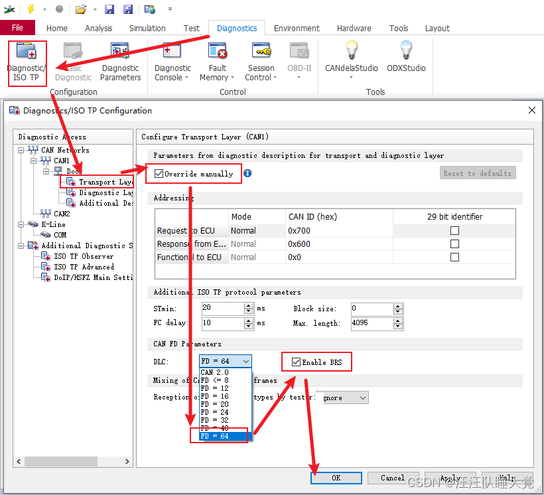Open the Fault Memory tool
The width and height of the screenshot is (544, 495).
[217, 63]
